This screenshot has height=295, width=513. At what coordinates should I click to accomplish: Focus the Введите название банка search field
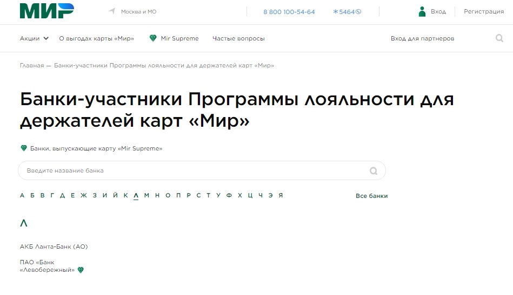coord(202,170)
